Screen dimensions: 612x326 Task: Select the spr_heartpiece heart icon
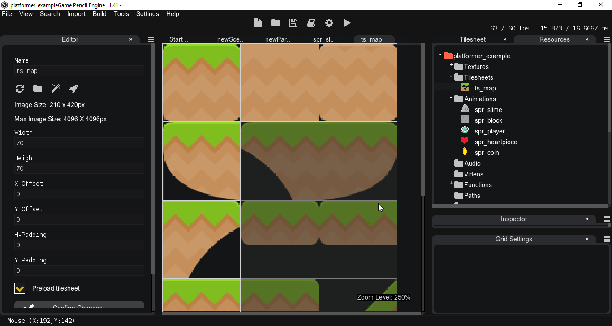tap(465, 141)
